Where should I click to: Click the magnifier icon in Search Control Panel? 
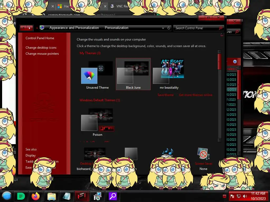coord(221,28)
